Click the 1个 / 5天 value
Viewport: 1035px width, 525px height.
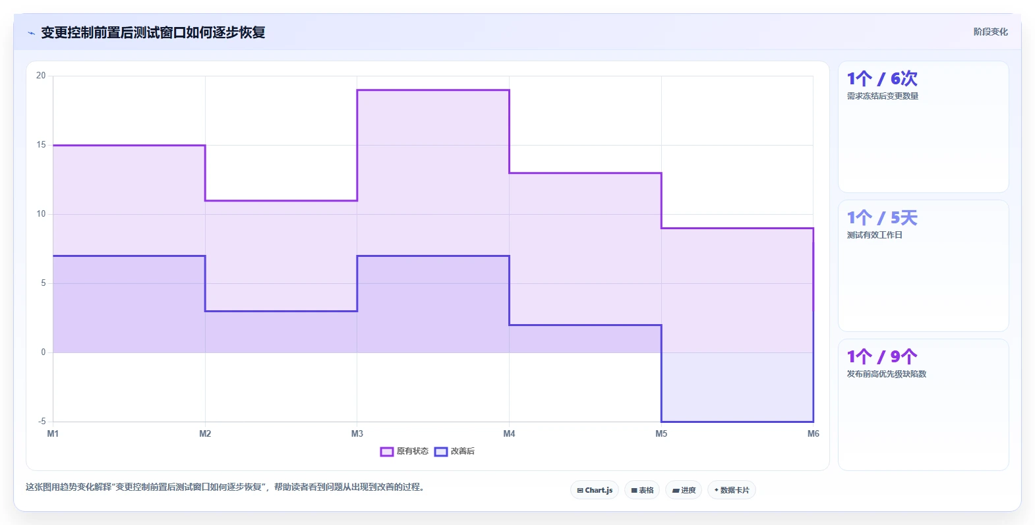tap(882, 218)
